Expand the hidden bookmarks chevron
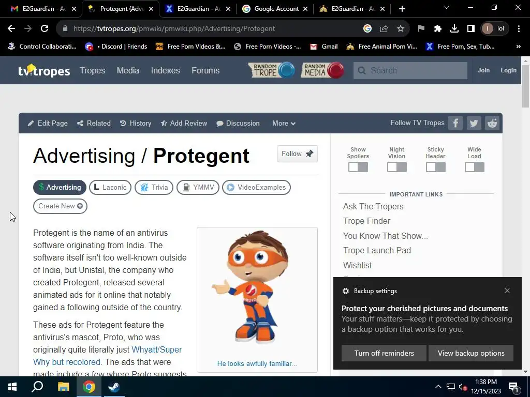The height and width of the screenshot is (397, 530). (519, 47)
